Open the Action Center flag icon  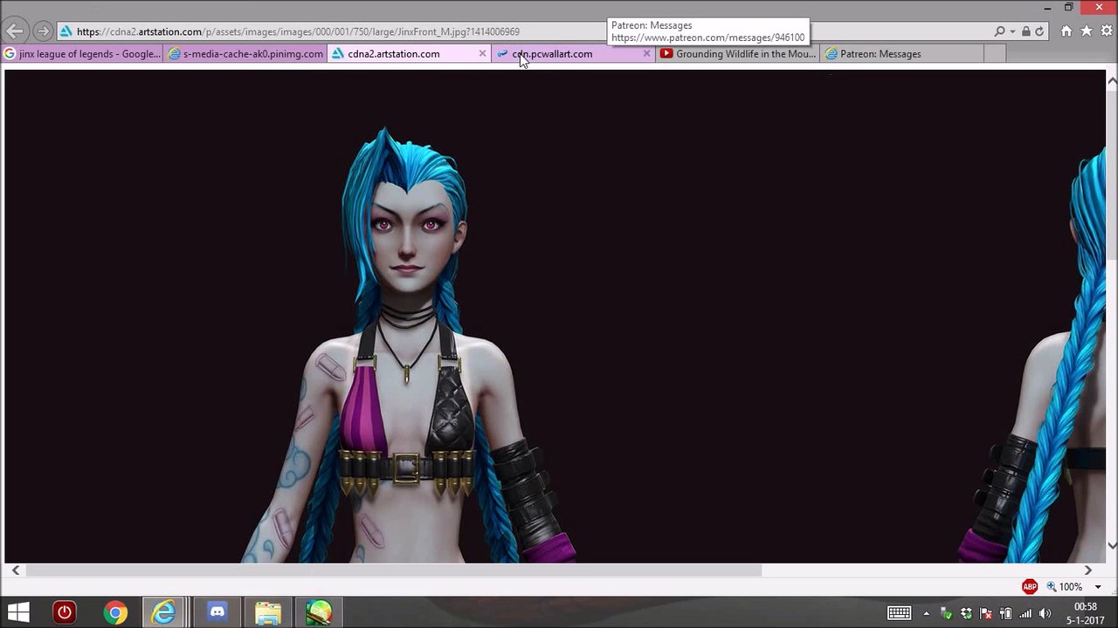pyautogui.click(x=986, y=613)
